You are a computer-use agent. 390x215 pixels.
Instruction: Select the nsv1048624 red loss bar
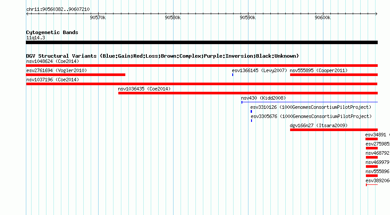point(202,66)
